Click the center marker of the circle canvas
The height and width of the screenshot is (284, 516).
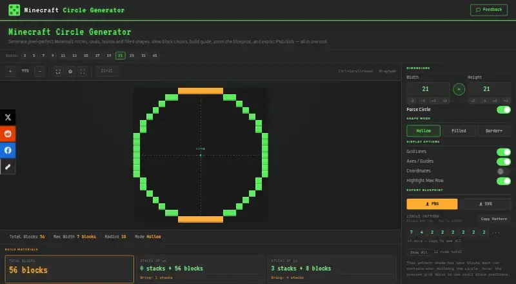[201, 155]
